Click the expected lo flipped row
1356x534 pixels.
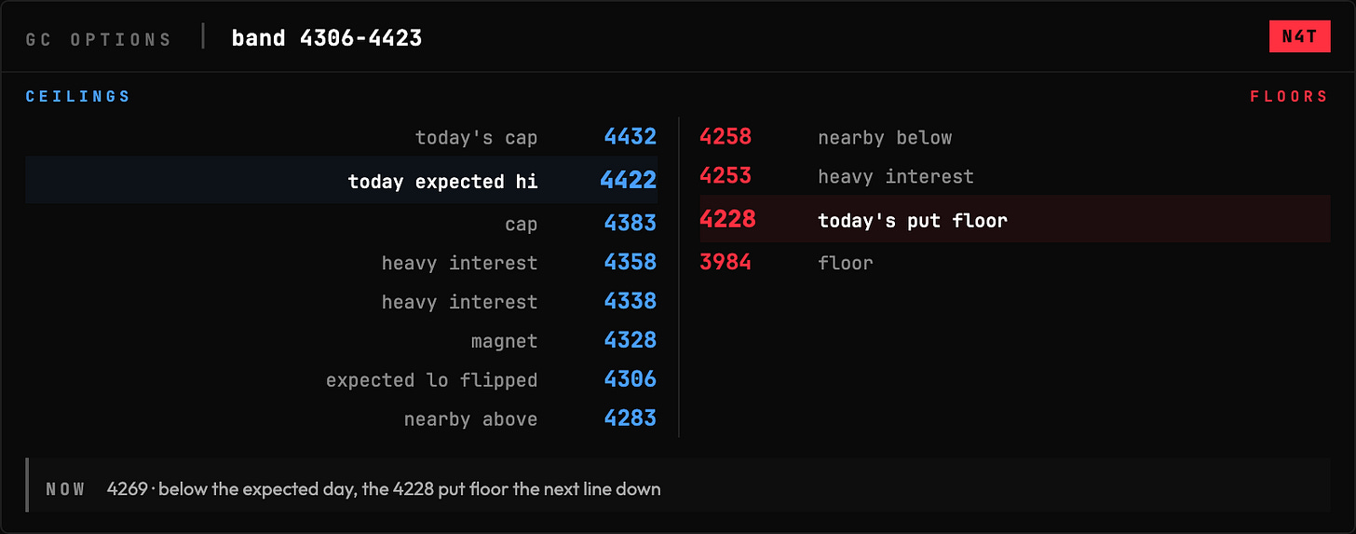(x=342, y=380)
